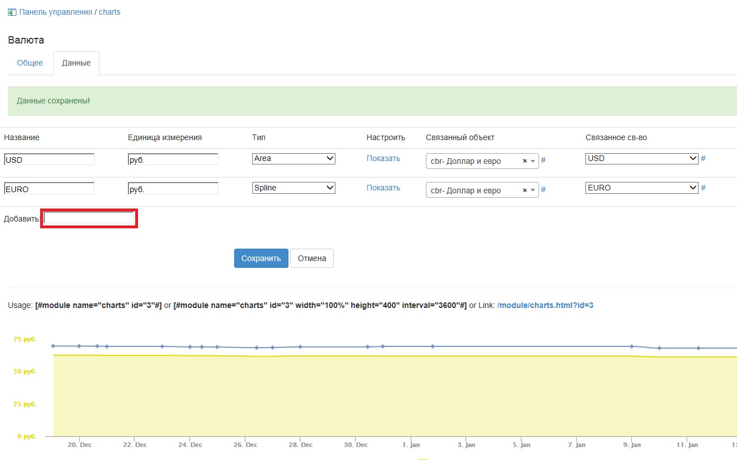Clear linked object in EURO row
737x460 pixels.
click(524, 190)
